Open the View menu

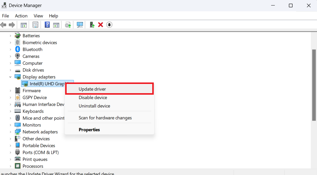click(x=38, y=16)
